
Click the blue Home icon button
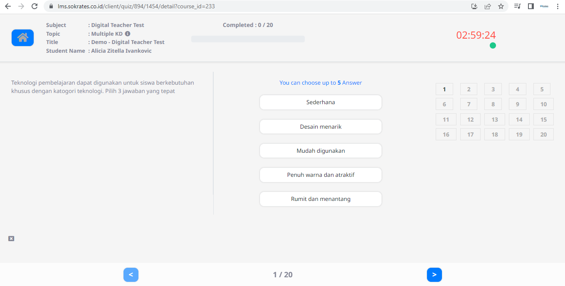point(22,38)
